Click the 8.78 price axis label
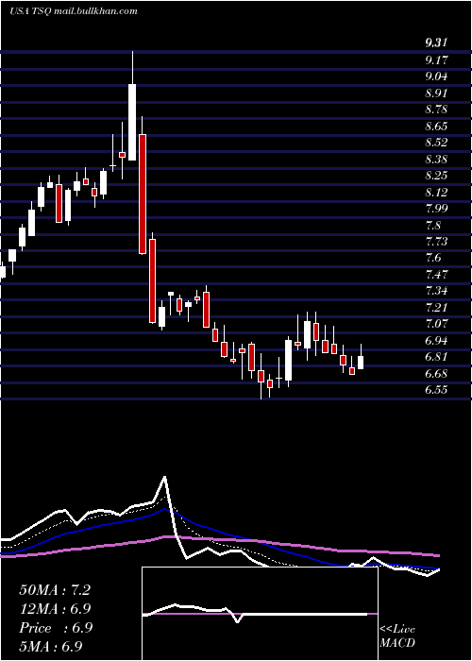472x661 pixels. point(436,110)
